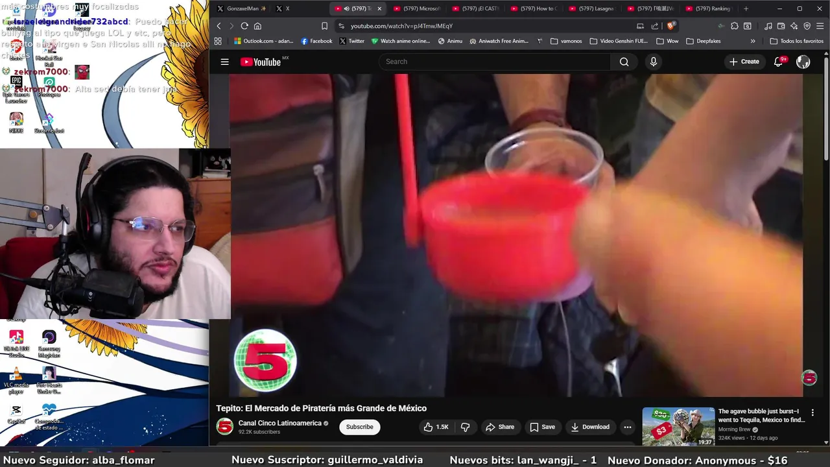Share the Tepito video
830x467 pixels.
[x=500, y=427]
